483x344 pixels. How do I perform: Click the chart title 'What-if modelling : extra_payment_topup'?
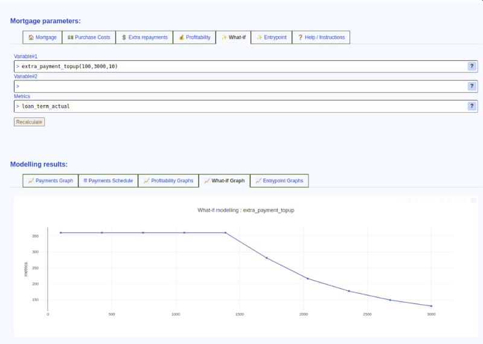[x=246, y=210]
